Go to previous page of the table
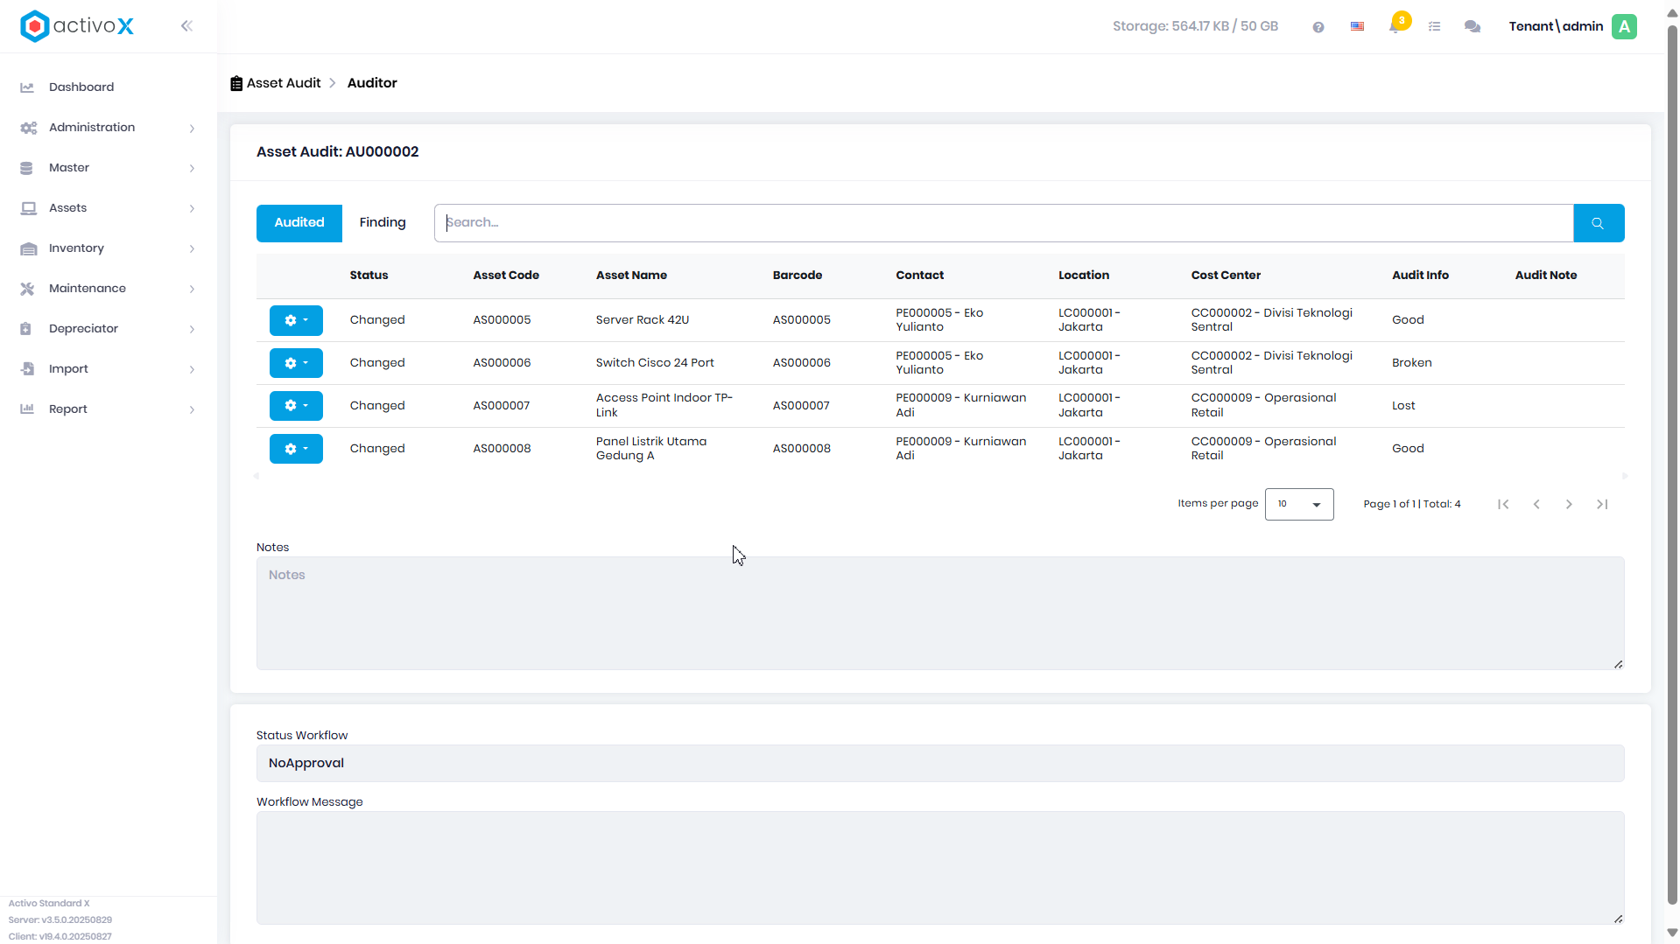Image resolution: width=1680 pixels, height=944 pixels. [x=1536, y=505]
